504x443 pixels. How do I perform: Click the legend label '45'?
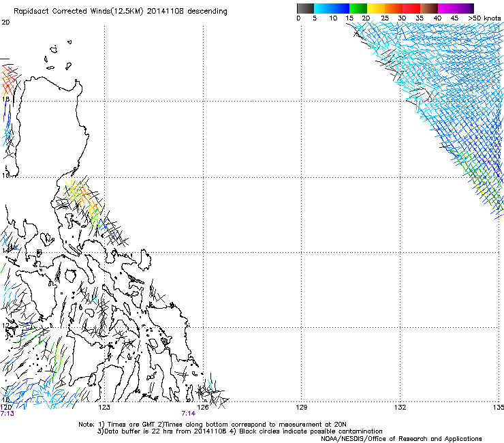coord(454,18)
